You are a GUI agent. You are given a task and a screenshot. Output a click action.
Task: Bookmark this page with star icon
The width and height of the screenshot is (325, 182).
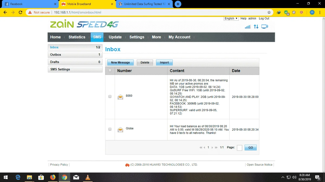click(269, 12)
